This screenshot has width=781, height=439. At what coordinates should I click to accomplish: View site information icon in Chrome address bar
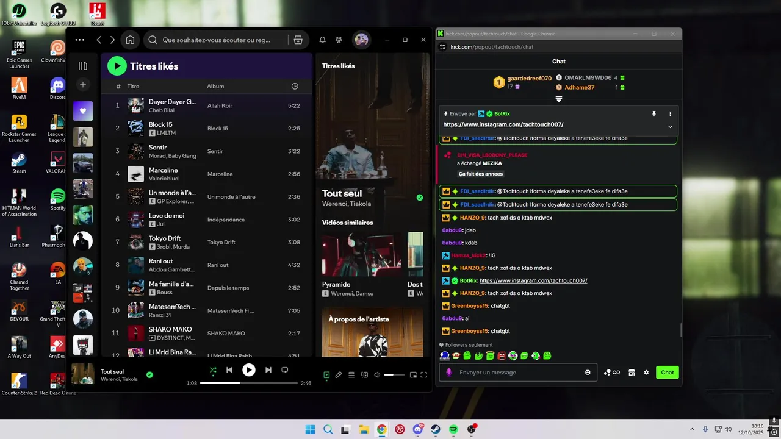pos(443,47)
